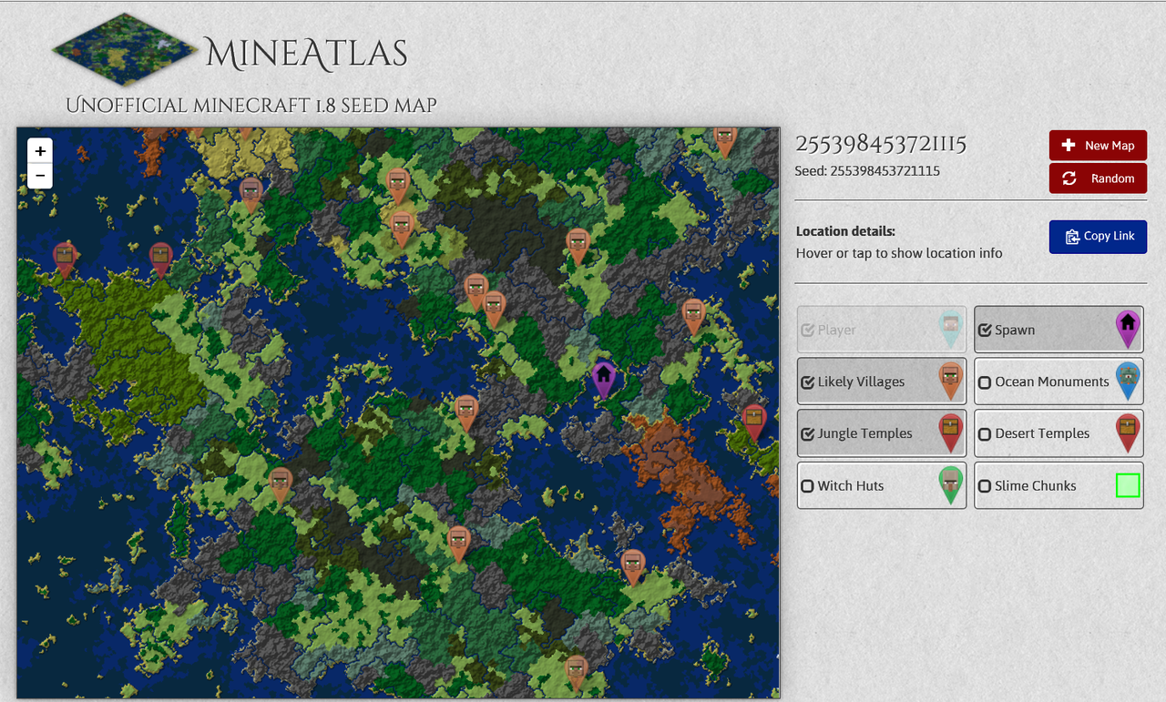Viewport: 1166px width, 702px height.
Task: Uncheck Likely Villages checkbox
Action: pos(807,382)
